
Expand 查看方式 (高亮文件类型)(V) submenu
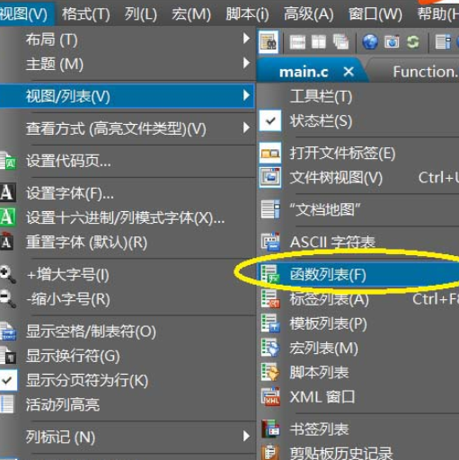point(128,128)
